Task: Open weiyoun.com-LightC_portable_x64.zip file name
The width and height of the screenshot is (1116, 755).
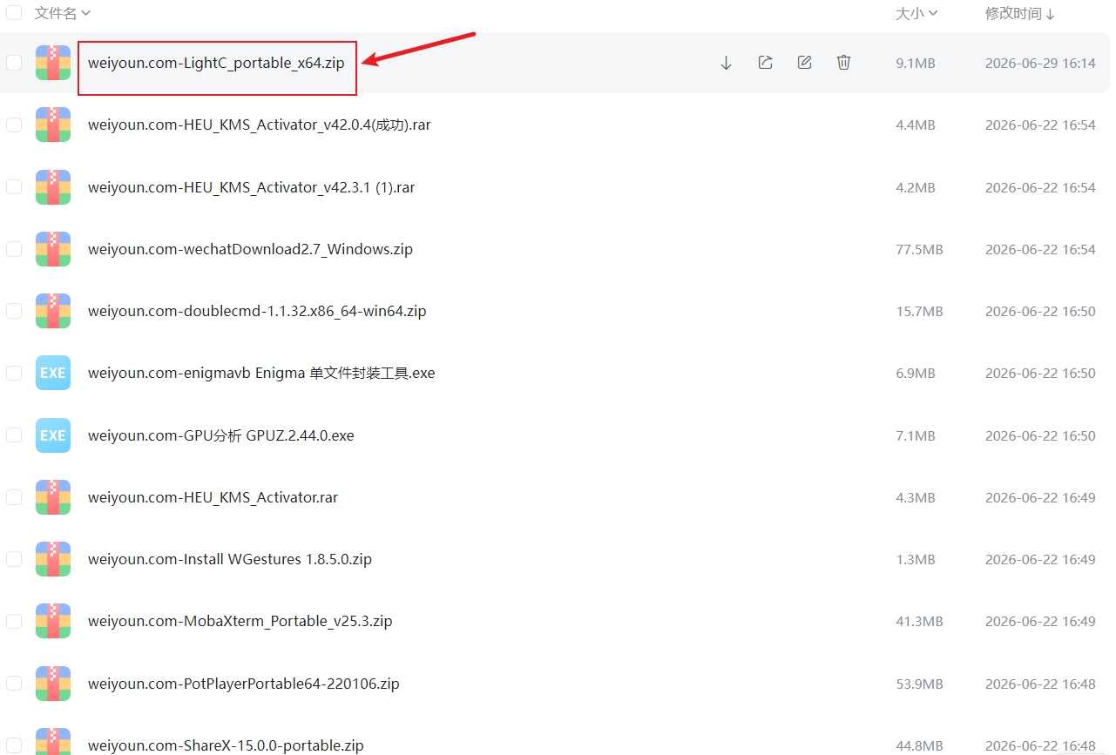Action: coord(216,63)
